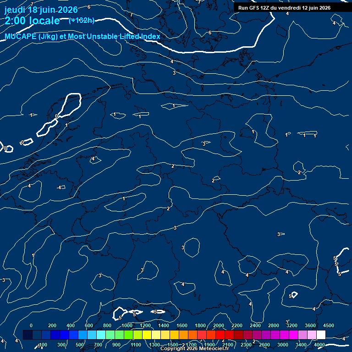
Task: Click legend label '200'
Action: point(52,325)
